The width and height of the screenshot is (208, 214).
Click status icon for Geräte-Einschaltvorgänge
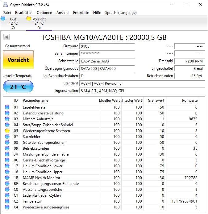pos(7,160)
